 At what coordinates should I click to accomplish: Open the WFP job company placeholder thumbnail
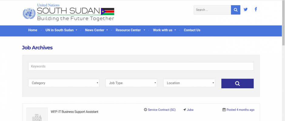coord(37,114)
